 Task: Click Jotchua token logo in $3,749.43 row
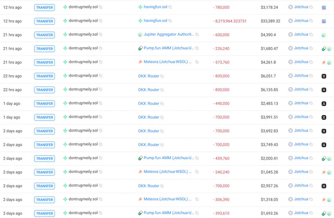(290, 144)
